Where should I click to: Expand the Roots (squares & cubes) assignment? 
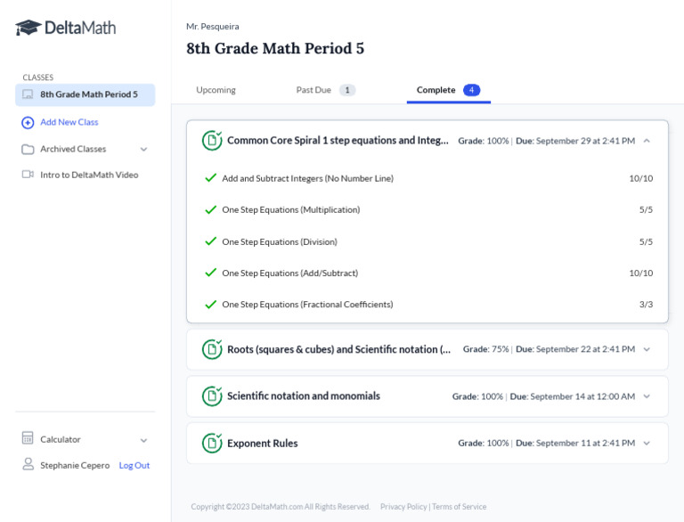(647, 349)
